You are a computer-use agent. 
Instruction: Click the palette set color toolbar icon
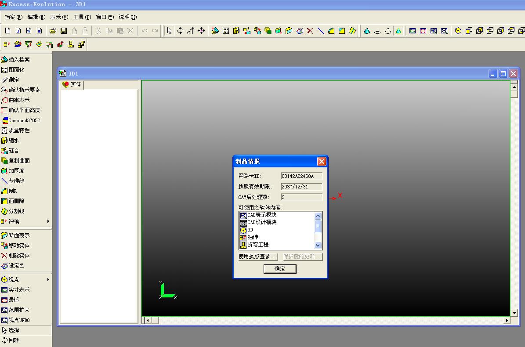pos(300,31)
